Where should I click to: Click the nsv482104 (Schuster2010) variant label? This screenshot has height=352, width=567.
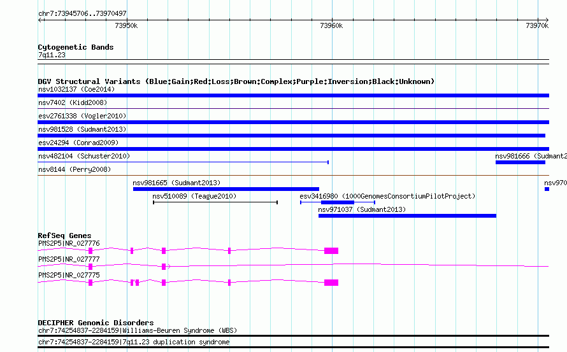coord(84,156)
